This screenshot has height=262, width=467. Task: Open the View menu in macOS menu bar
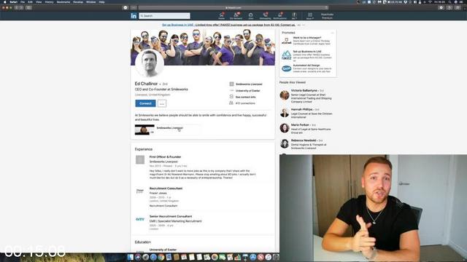pos(39,1)
